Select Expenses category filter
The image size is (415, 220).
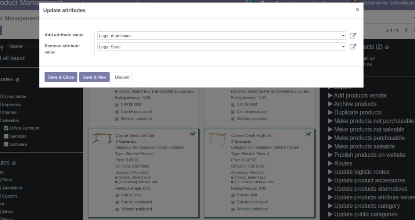click(11, 104)
